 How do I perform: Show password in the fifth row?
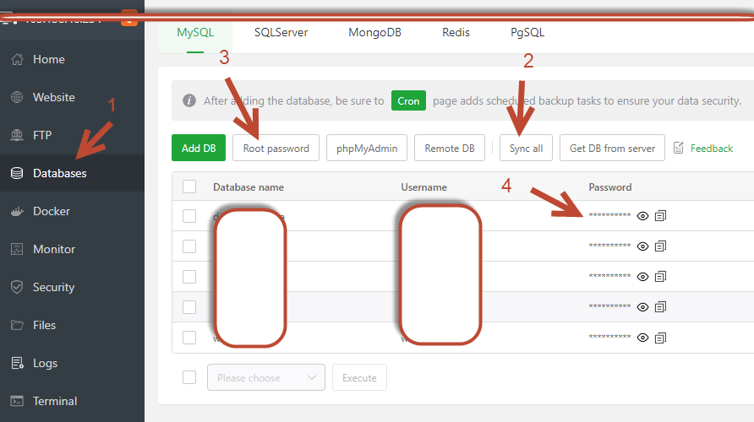pyautogui.click(x=642, y=338)
